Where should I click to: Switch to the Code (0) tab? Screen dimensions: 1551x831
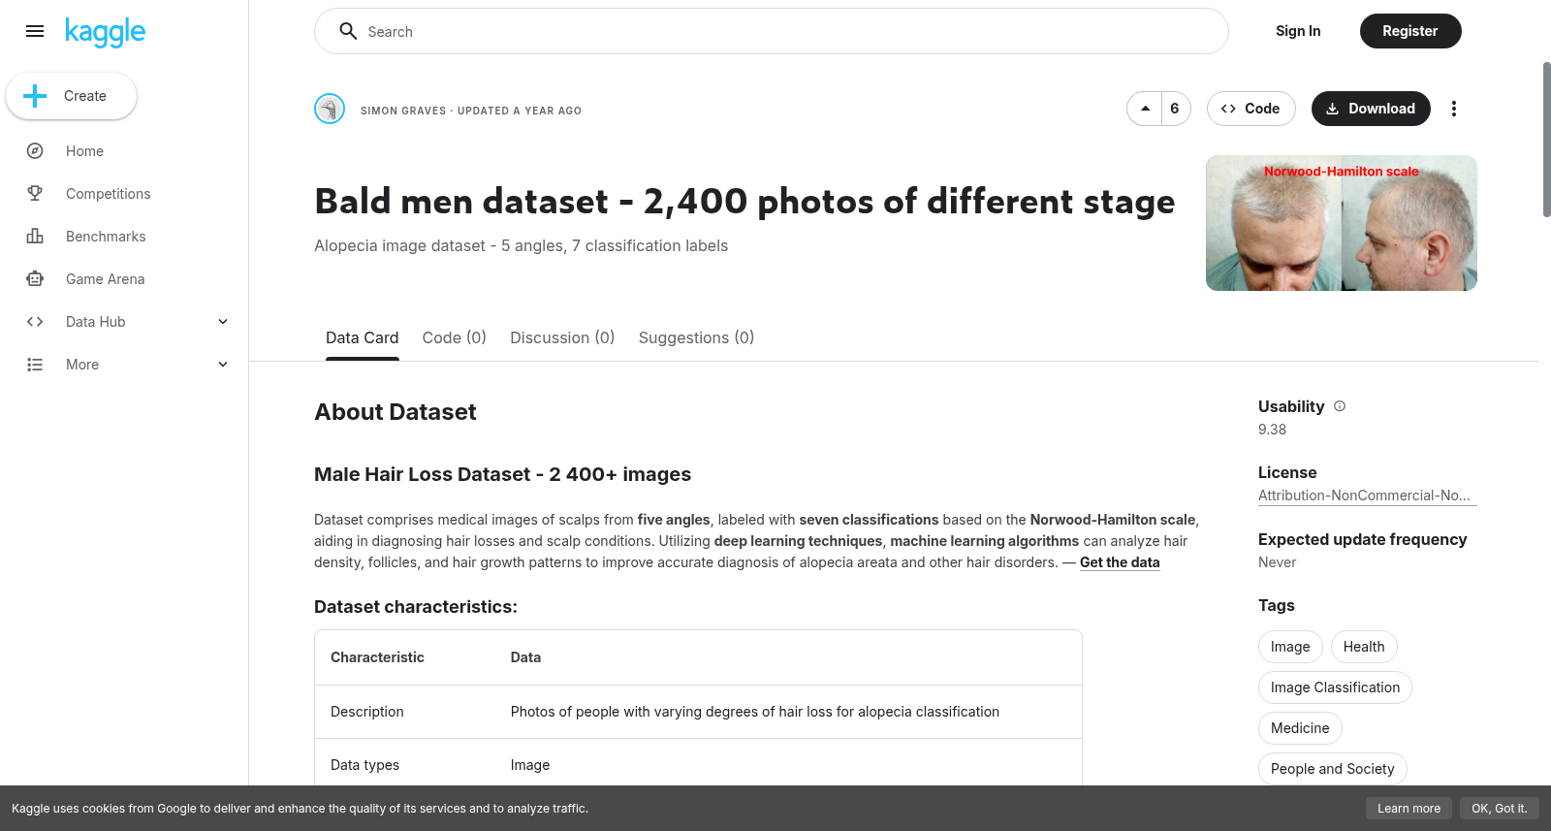click(454, 337)
